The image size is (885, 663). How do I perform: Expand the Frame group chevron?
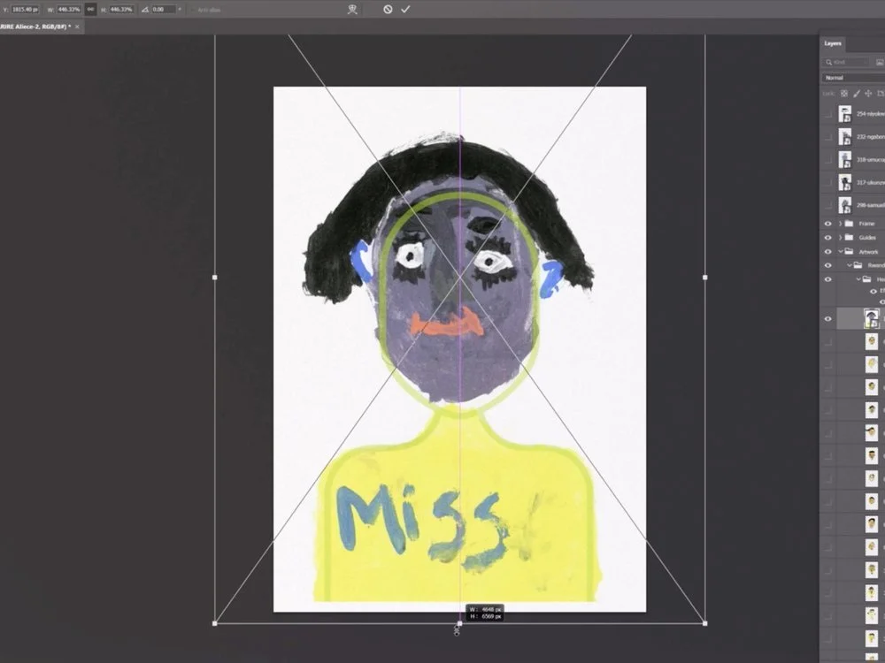click(x=841, y=224)
